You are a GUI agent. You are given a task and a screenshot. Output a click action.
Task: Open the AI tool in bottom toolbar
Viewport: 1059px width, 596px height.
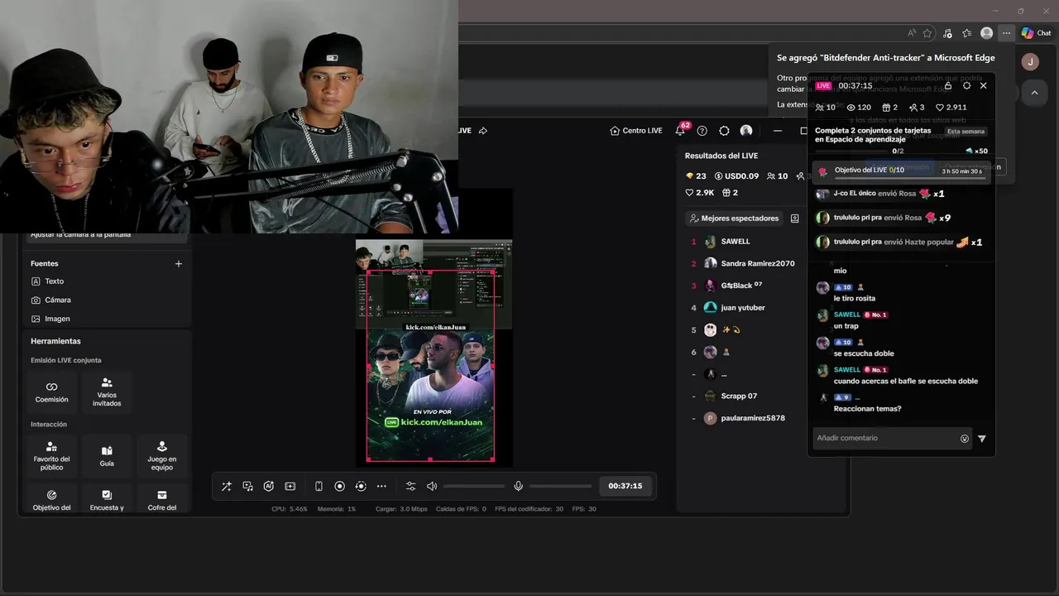269,486
